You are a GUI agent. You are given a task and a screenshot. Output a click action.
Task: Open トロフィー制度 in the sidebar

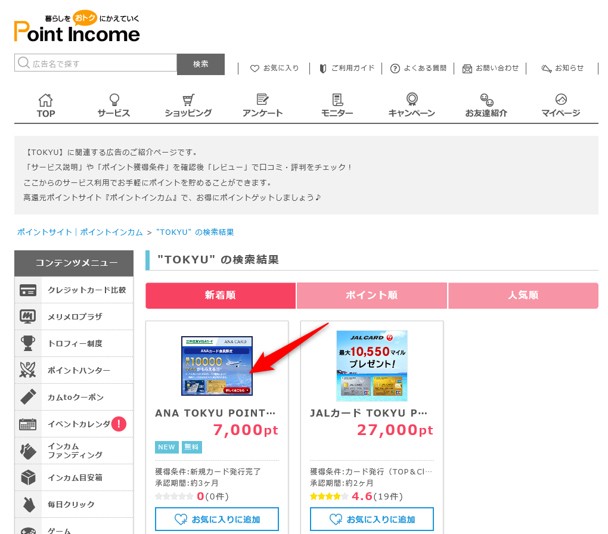(x=74, y=343)
